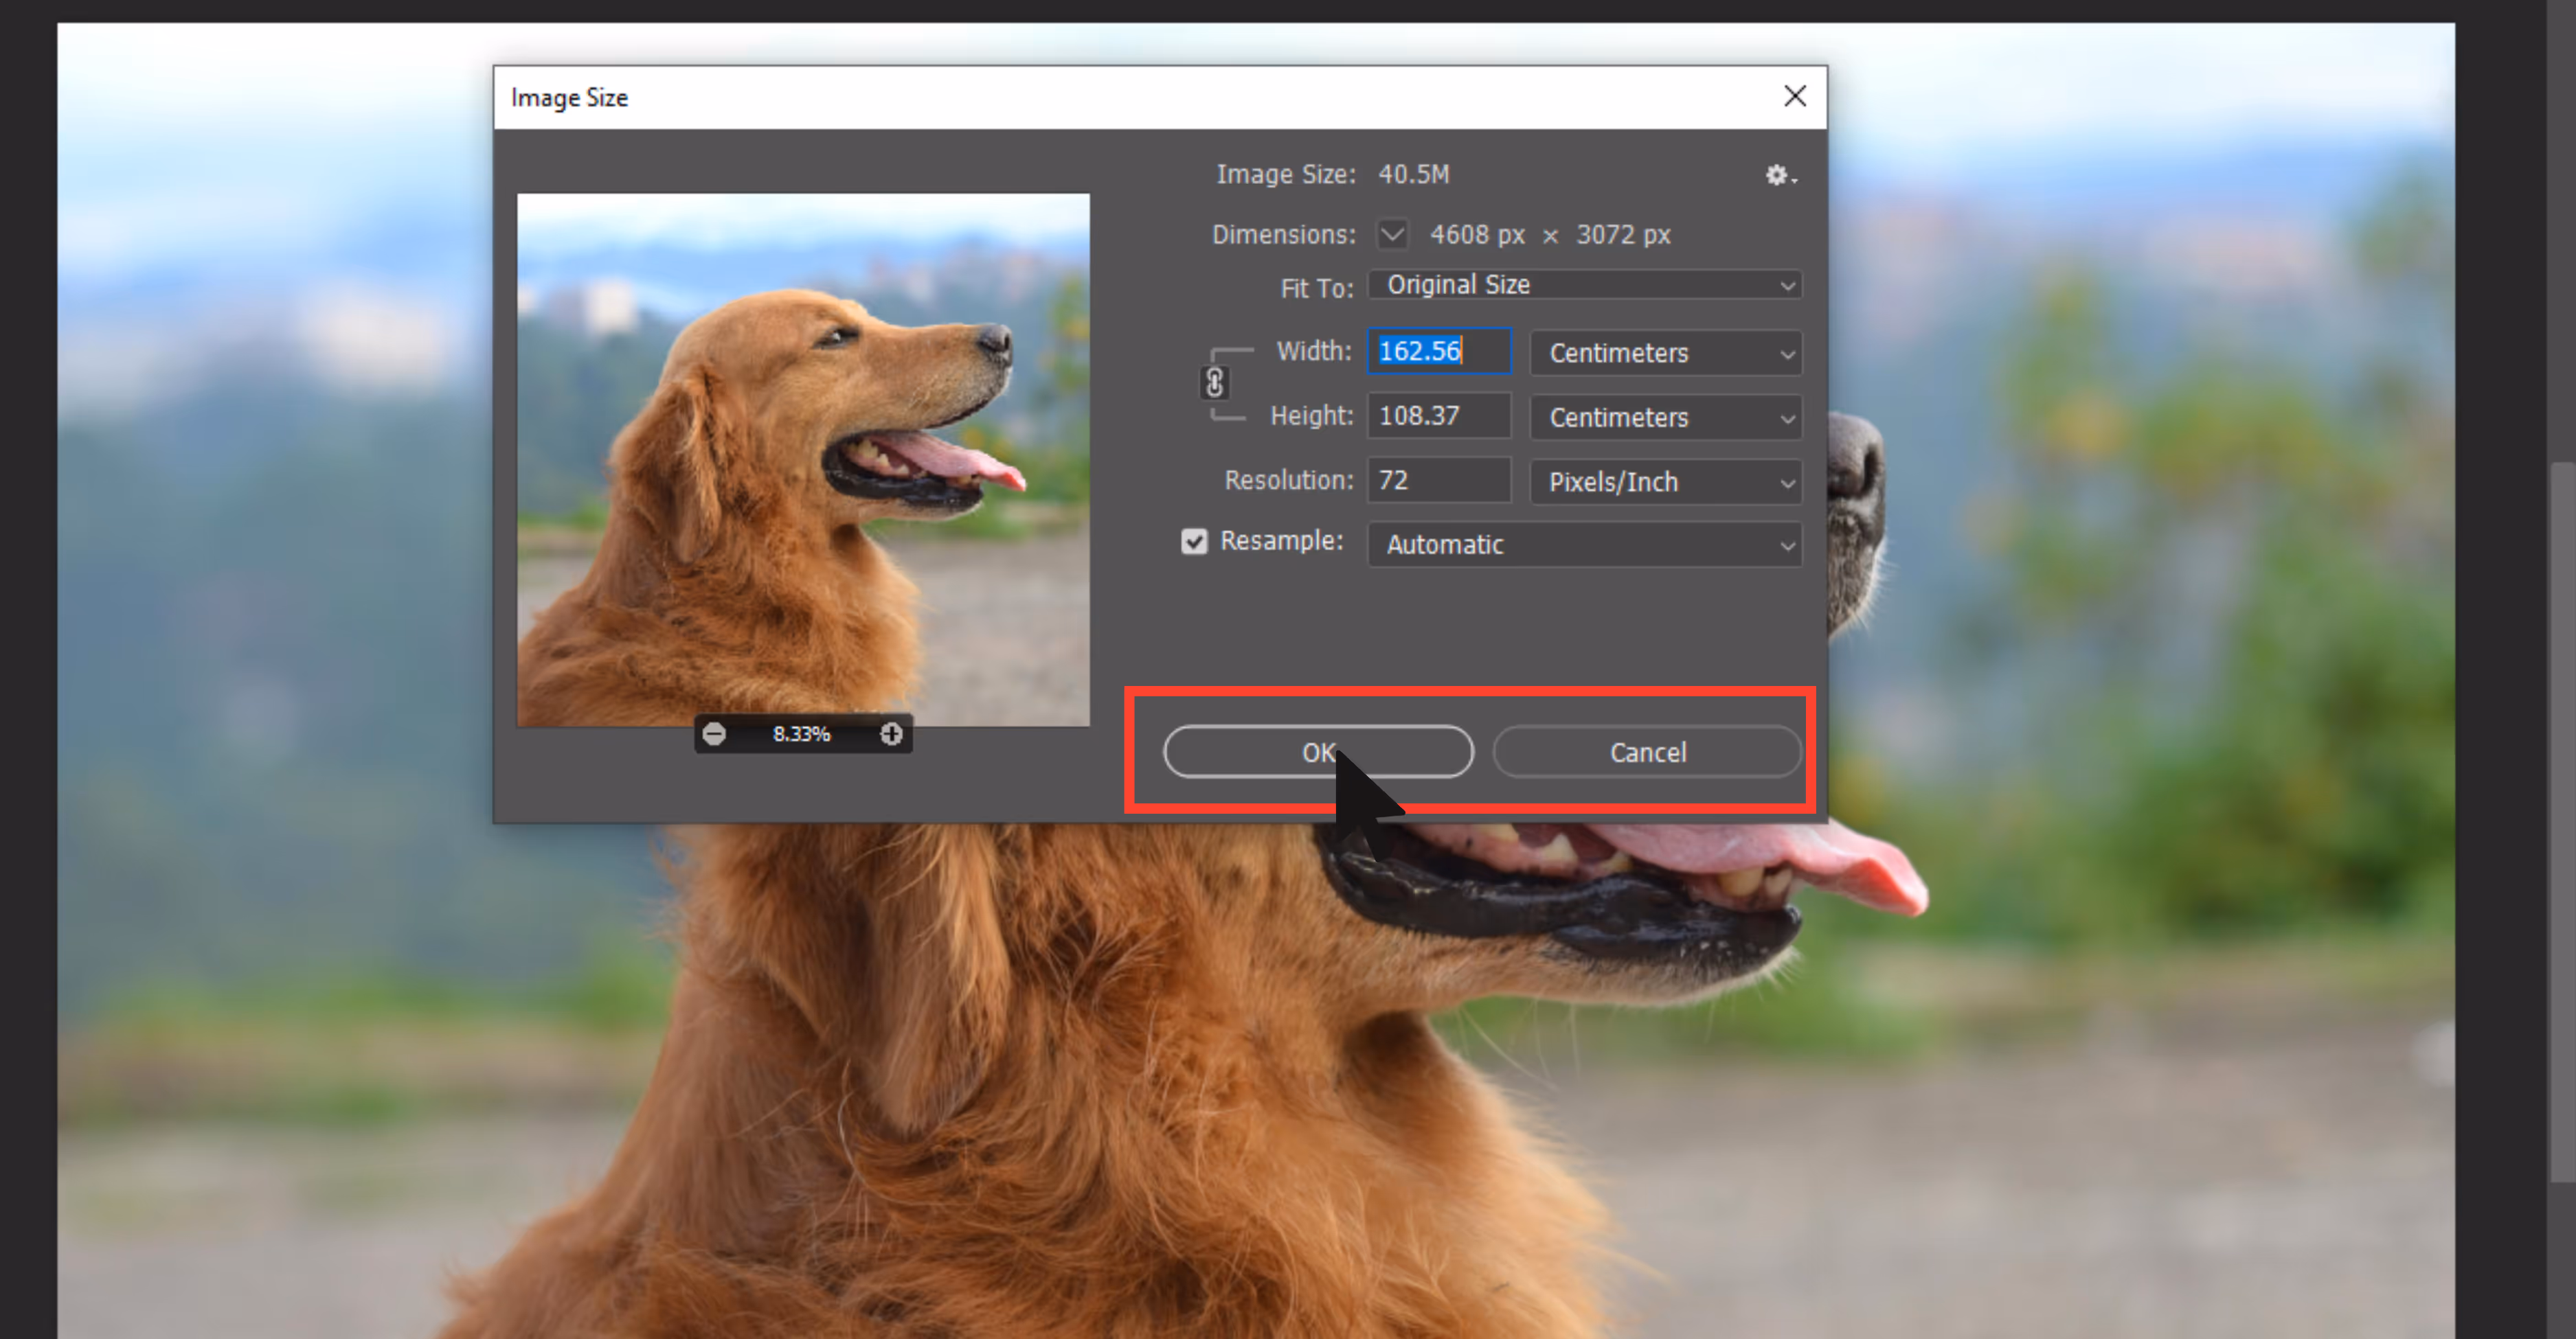Focus the Width value field

(x=1439, y=352)
